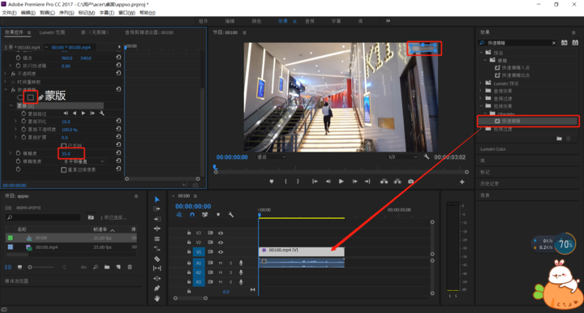Screen dimensions: 584x313
Task: Open timeline display settings wrench
Action: tap(231, 215)
